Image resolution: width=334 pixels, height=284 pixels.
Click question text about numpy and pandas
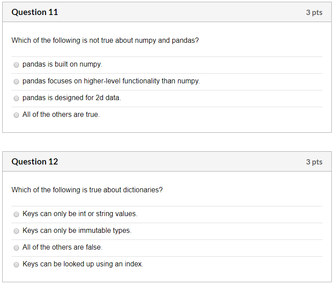(x=105, y=41)
